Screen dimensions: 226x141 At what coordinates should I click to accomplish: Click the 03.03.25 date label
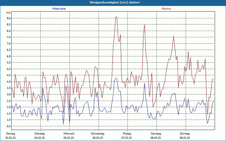point(10,138)
